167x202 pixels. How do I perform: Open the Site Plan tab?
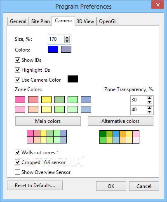[40, 21]
